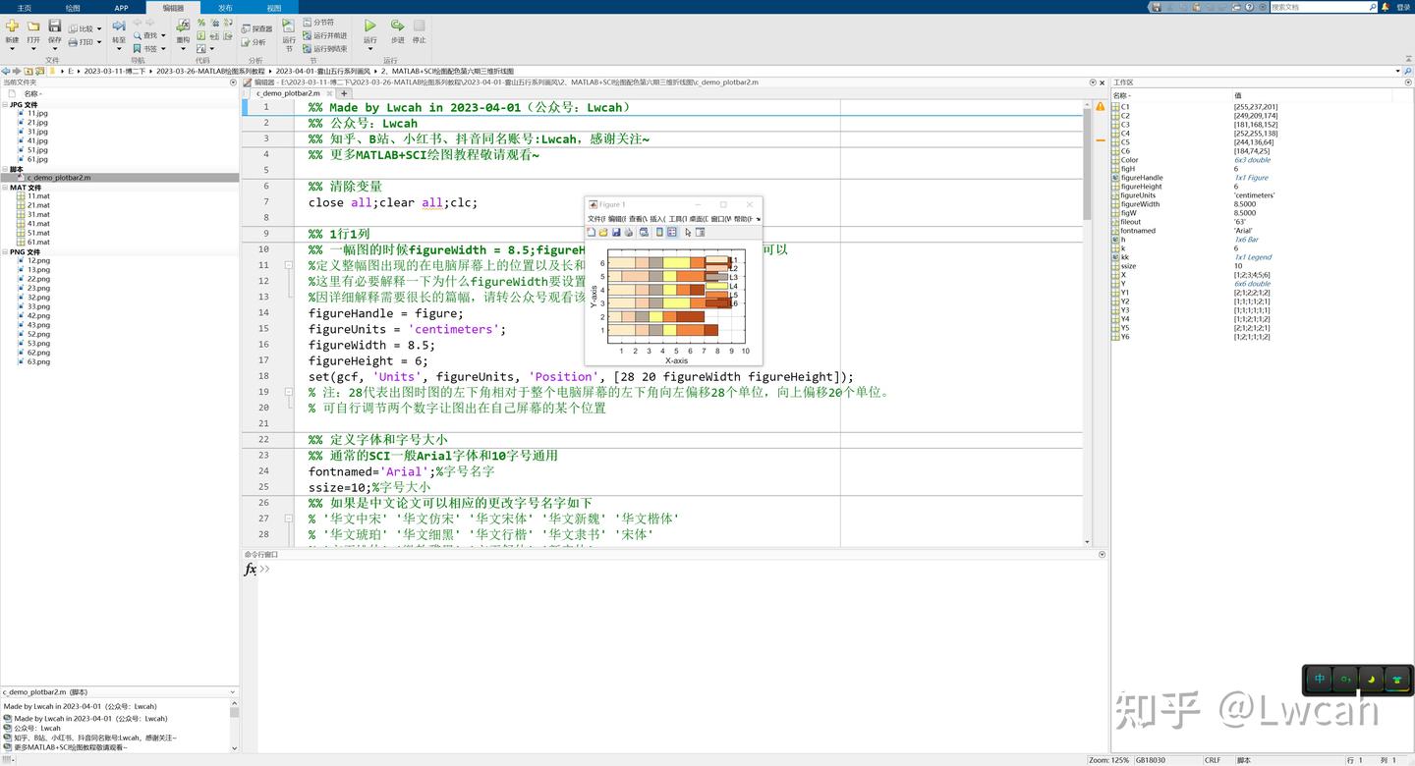Switch to the 主页 (Home) ribbon tab
The height and width of the screenshot is (766, 1415).
[24, 8]
